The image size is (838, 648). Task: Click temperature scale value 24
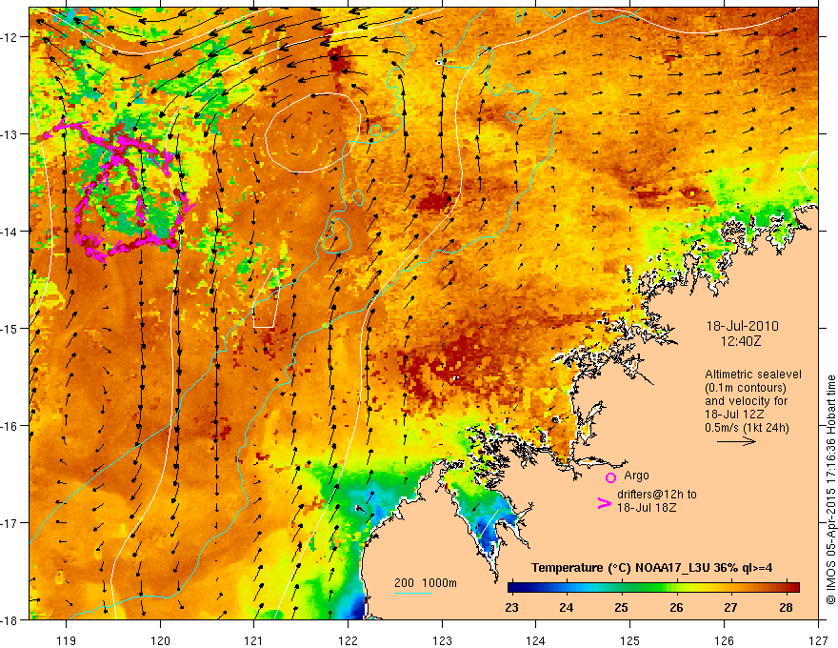point(567,608)
